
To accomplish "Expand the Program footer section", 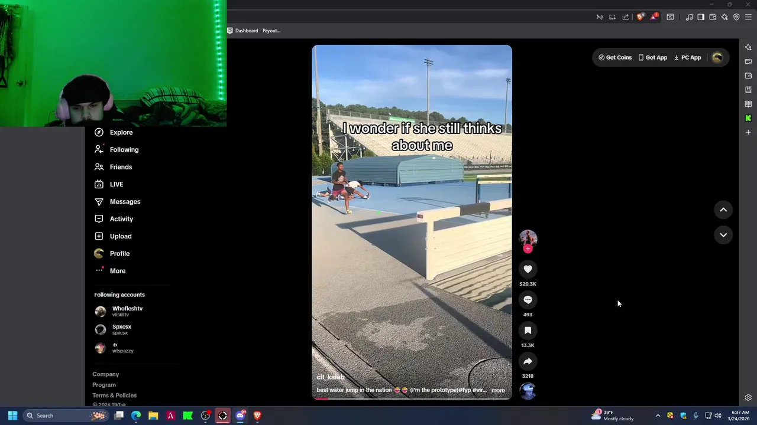I will (104, 385).
